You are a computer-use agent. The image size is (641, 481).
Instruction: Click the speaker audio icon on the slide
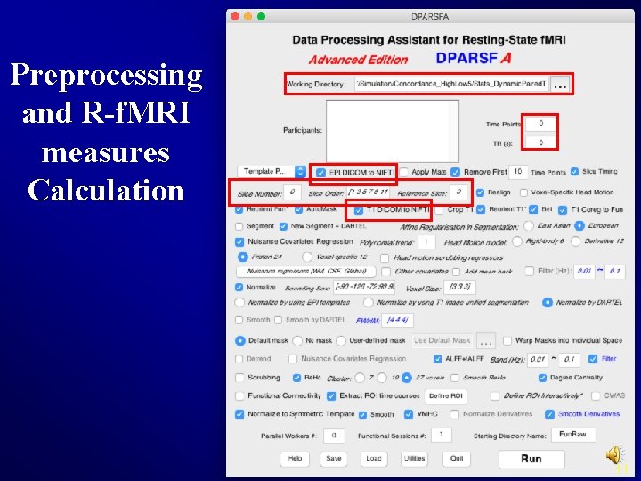click(615, 454)
